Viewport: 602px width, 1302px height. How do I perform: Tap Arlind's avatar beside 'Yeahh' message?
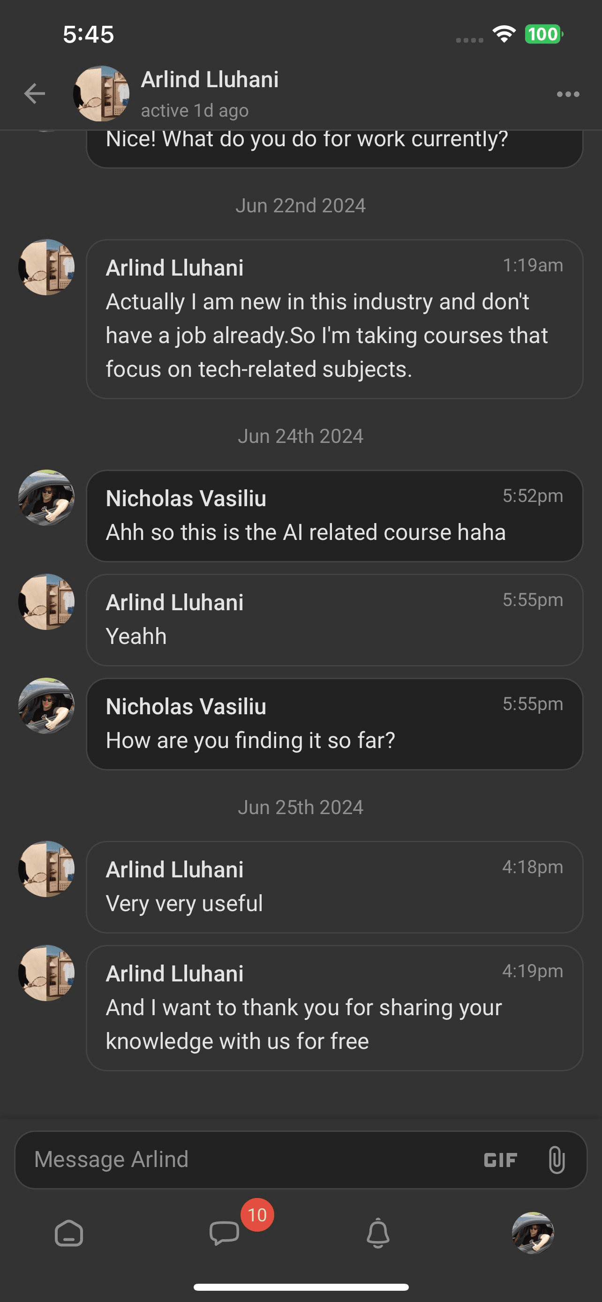(x=46, y=602)
